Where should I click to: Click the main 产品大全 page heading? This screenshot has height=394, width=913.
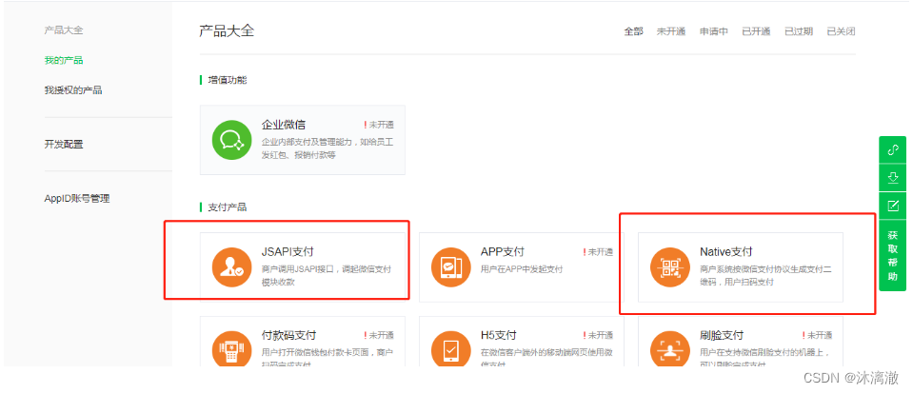[x=227, y=30]
